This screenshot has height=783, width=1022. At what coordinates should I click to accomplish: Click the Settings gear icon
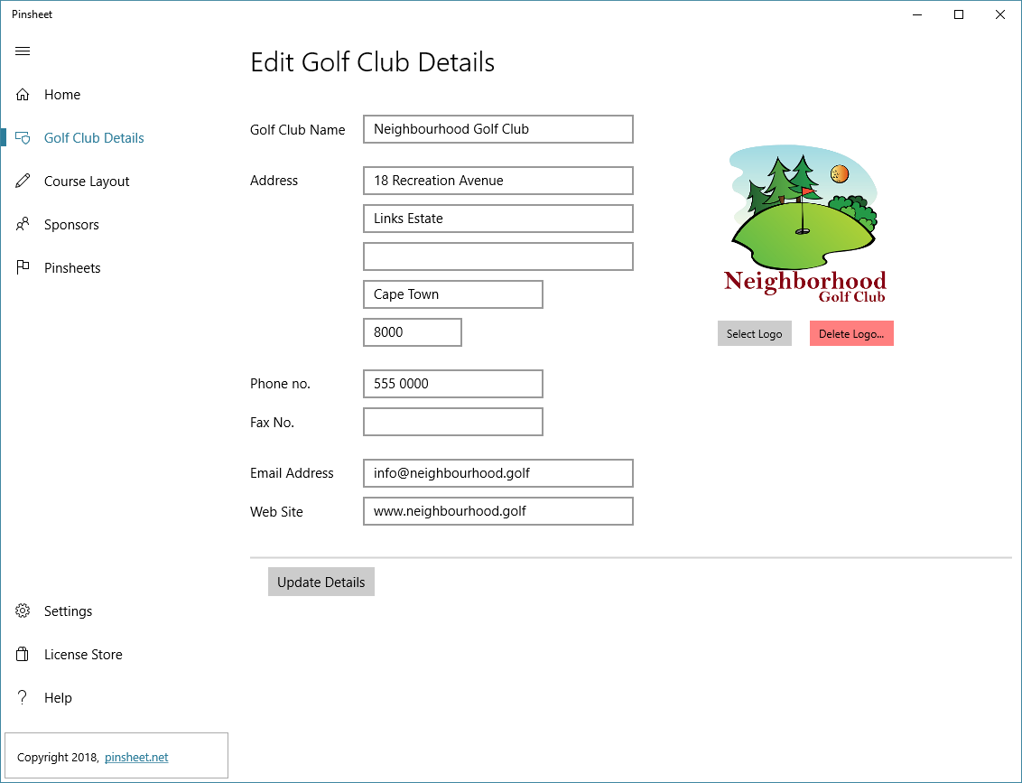coord(23,611)
